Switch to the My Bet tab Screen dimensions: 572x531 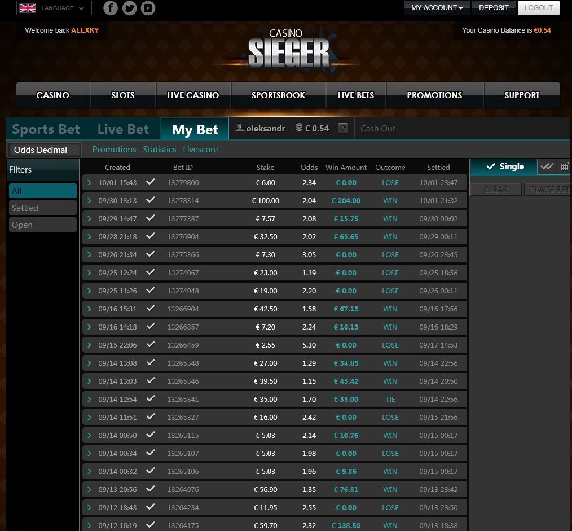195,129
